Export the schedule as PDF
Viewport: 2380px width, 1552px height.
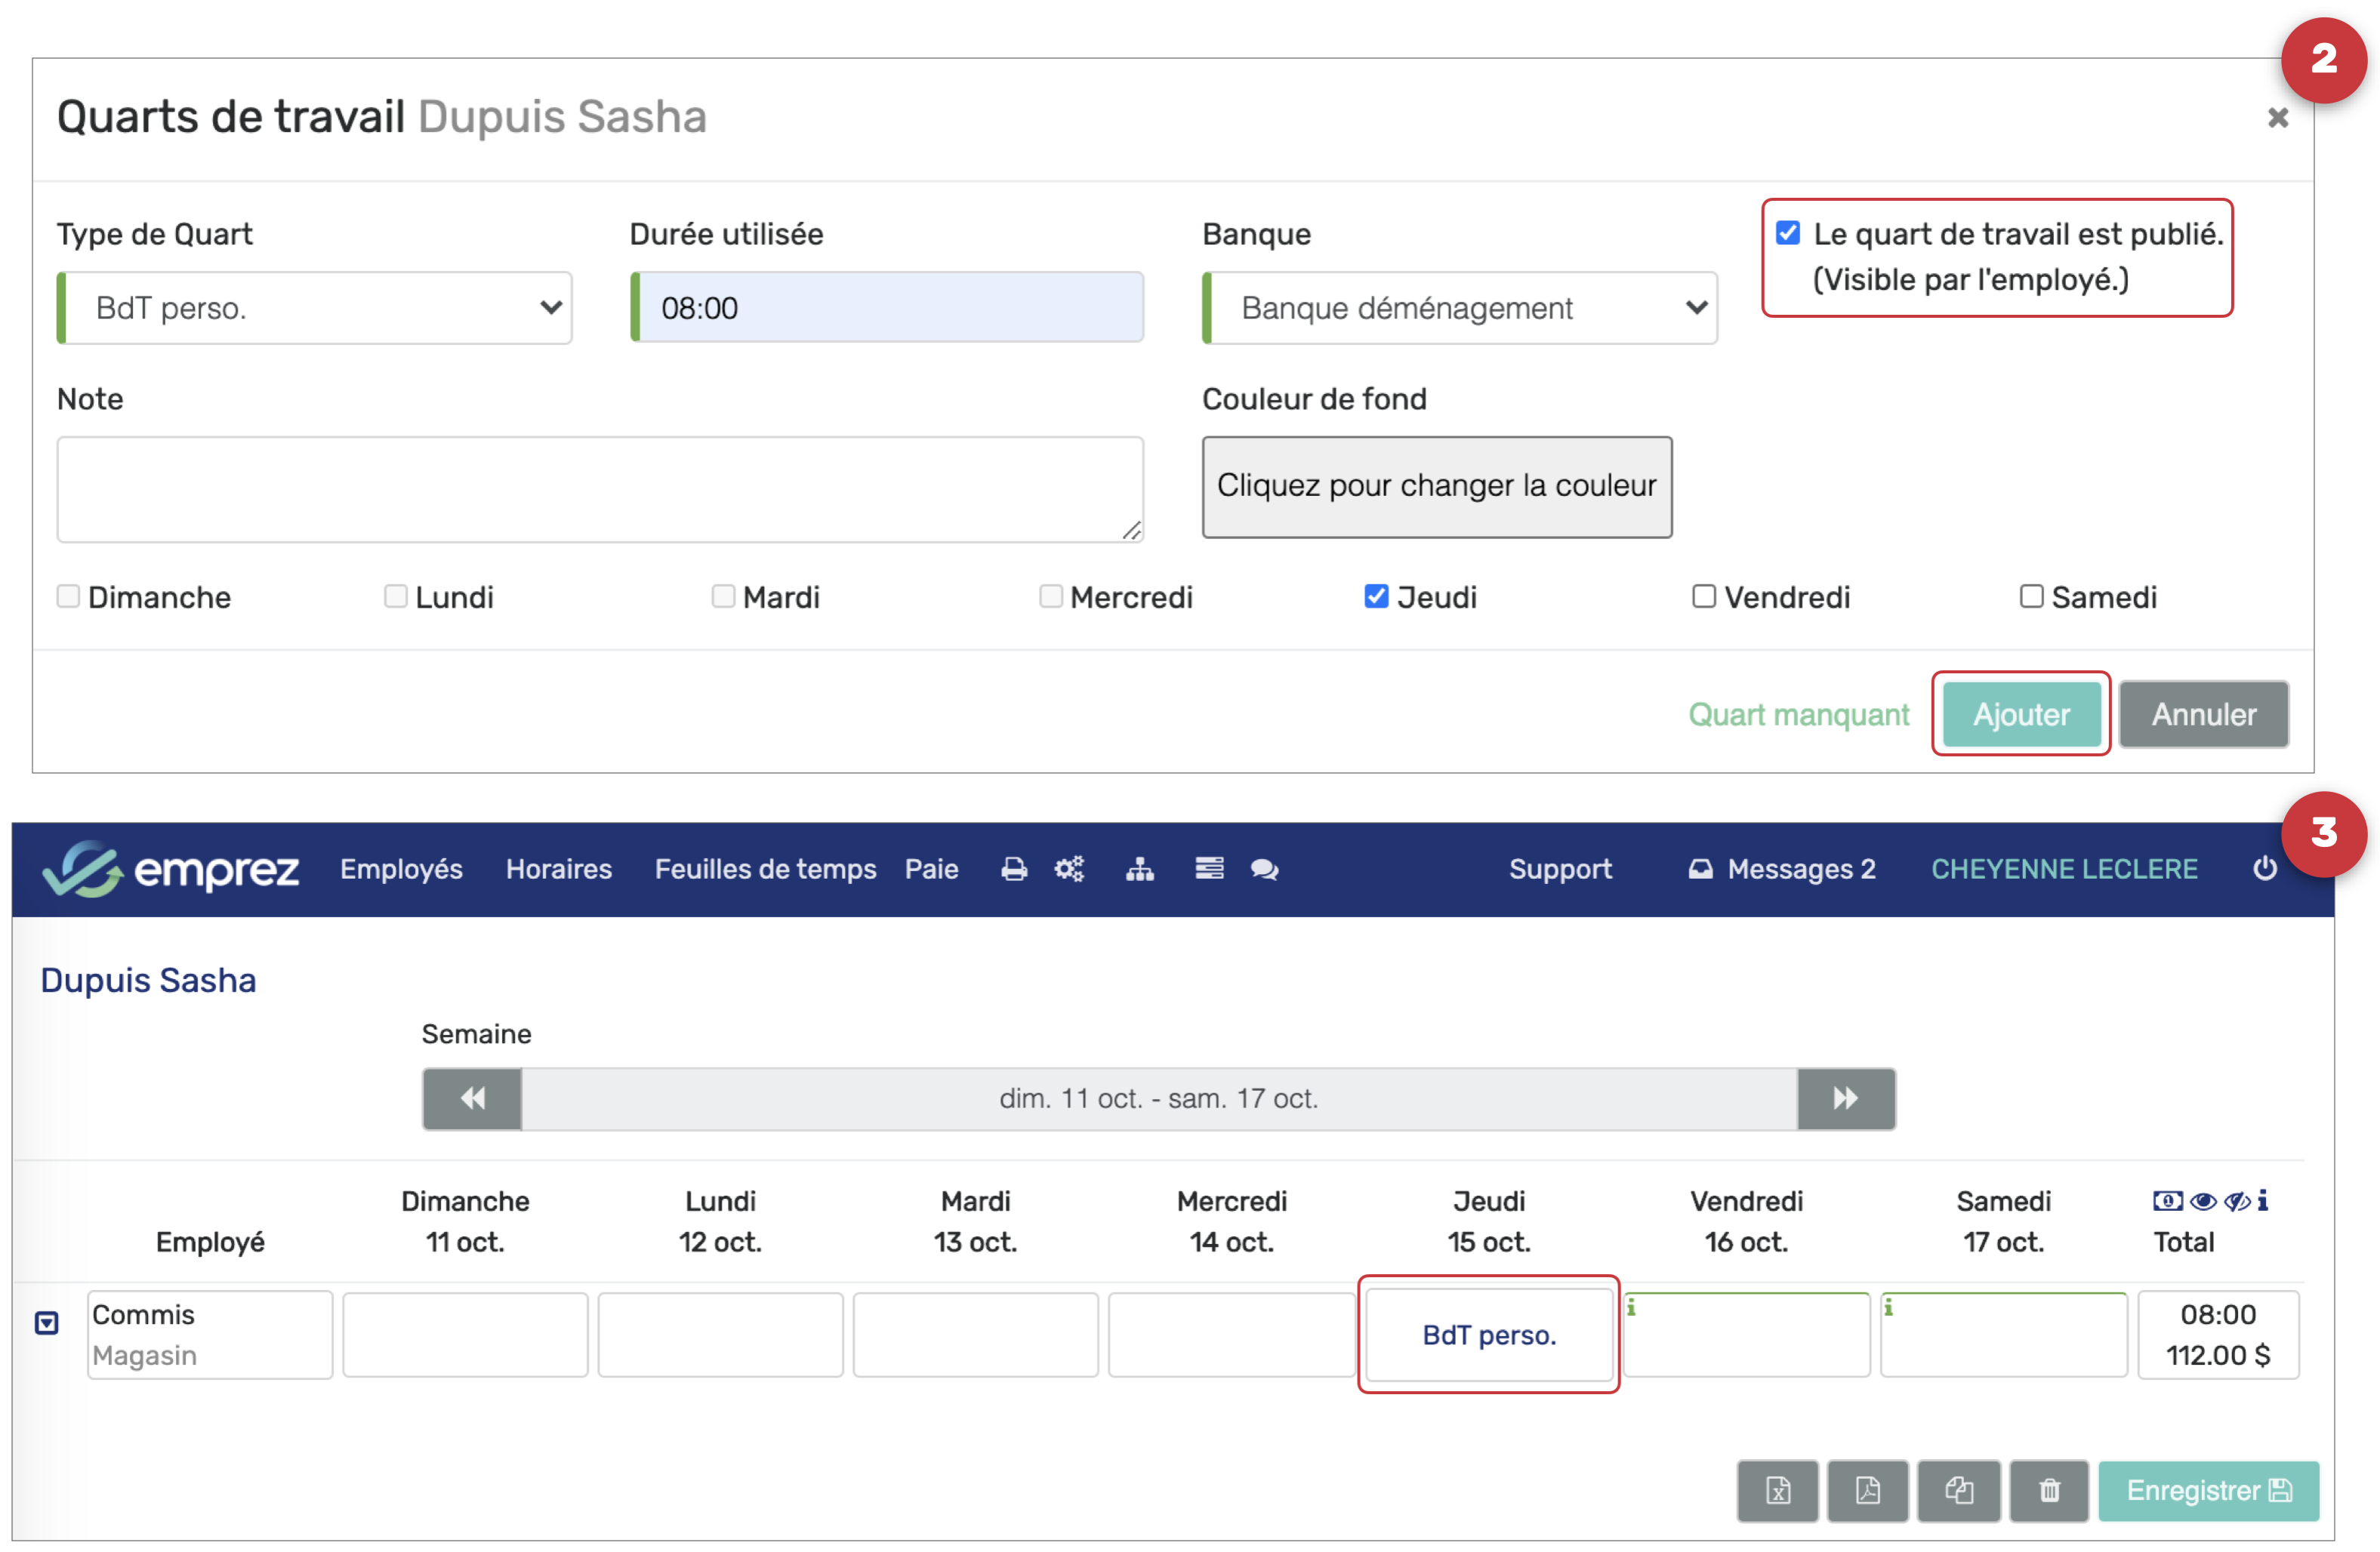1867,1490
